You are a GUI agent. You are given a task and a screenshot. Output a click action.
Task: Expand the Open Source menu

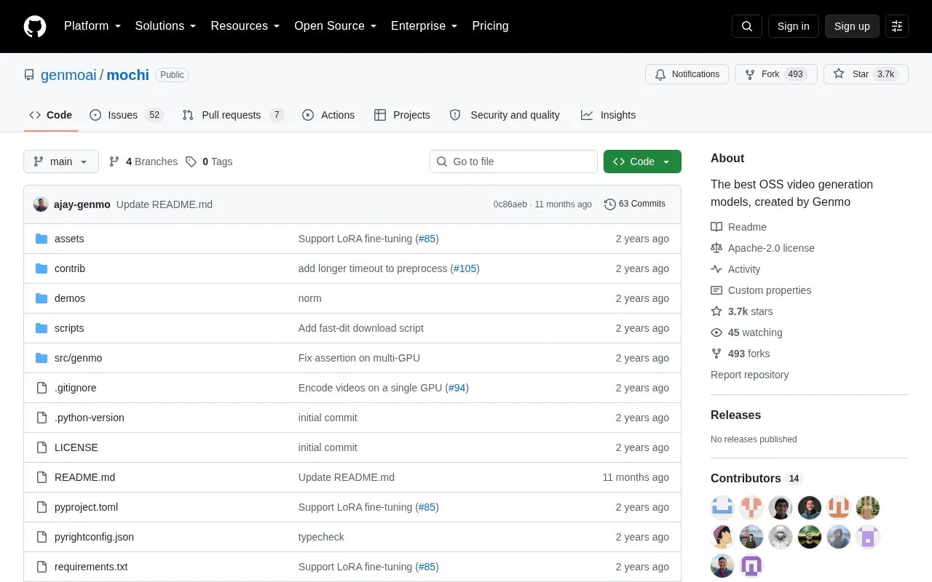coord(336,26)
